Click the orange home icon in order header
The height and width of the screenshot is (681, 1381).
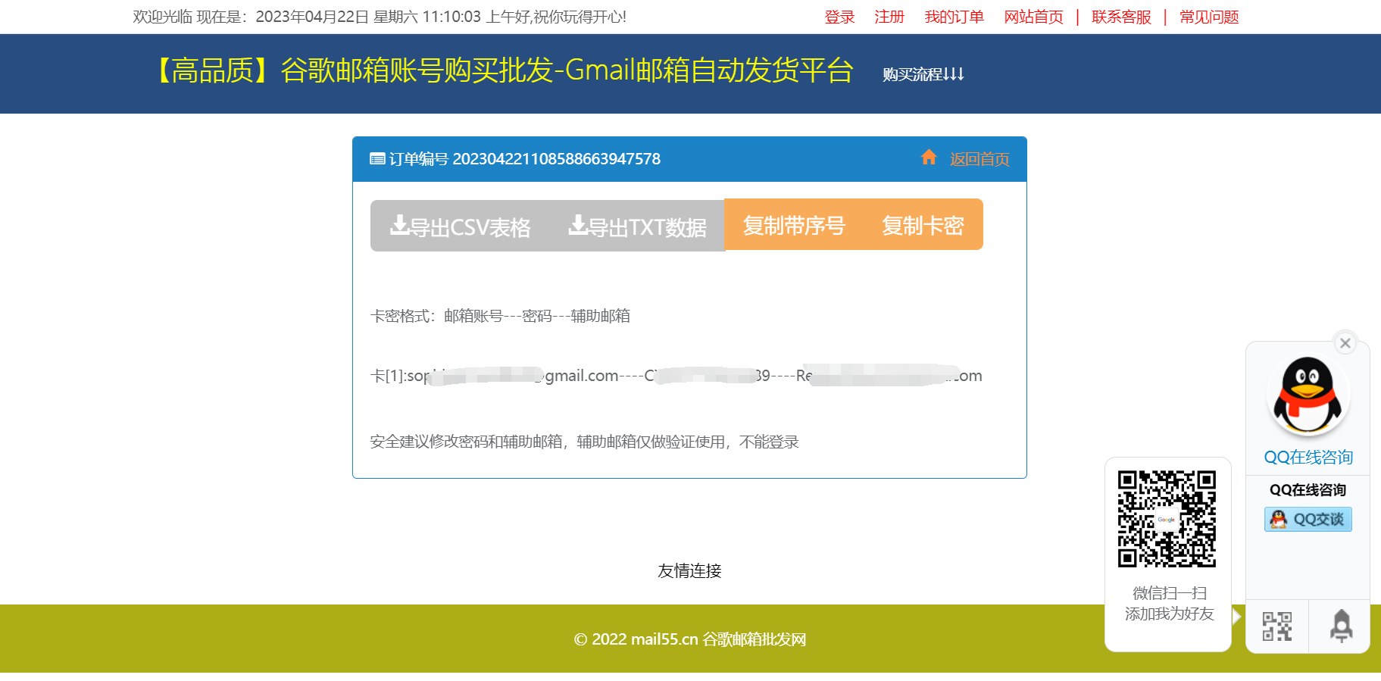click(929, 157)
